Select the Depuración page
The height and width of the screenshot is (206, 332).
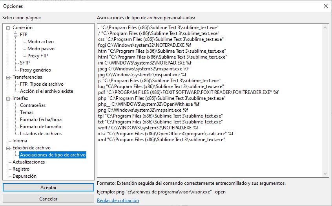click(x=24, y=176)
